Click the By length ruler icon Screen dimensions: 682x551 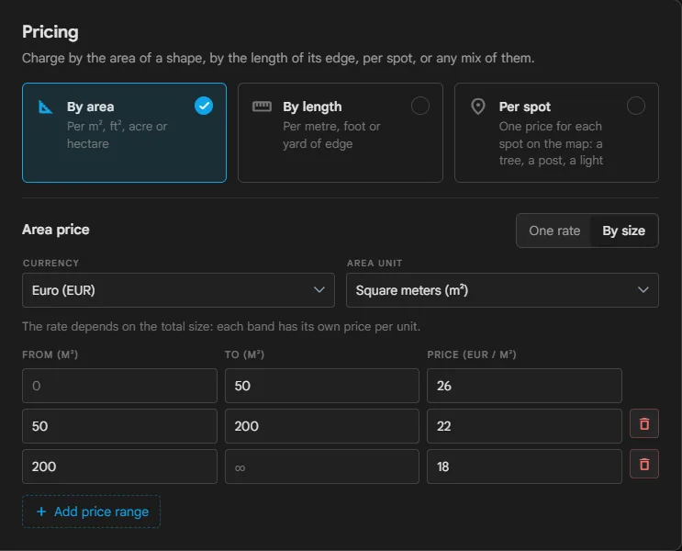[262, 107]
